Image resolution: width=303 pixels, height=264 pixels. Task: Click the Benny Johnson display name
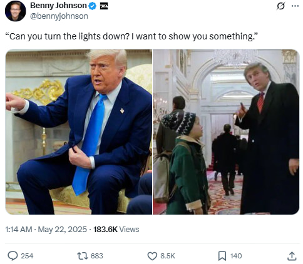(x=58, y=6)
